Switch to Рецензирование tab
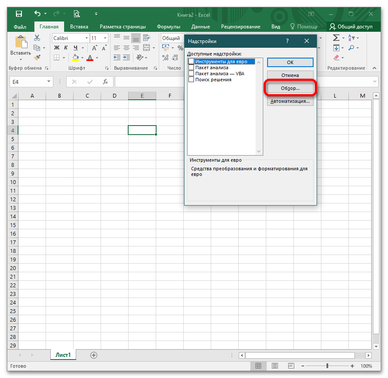388x378 pixels. click(240, 27)
